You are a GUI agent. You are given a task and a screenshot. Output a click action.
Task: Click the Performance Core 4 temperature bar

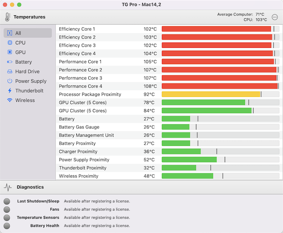(221, 86)
